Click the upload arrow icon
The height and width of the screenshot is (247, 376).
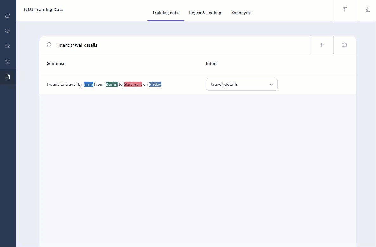[x=345, y=9]
